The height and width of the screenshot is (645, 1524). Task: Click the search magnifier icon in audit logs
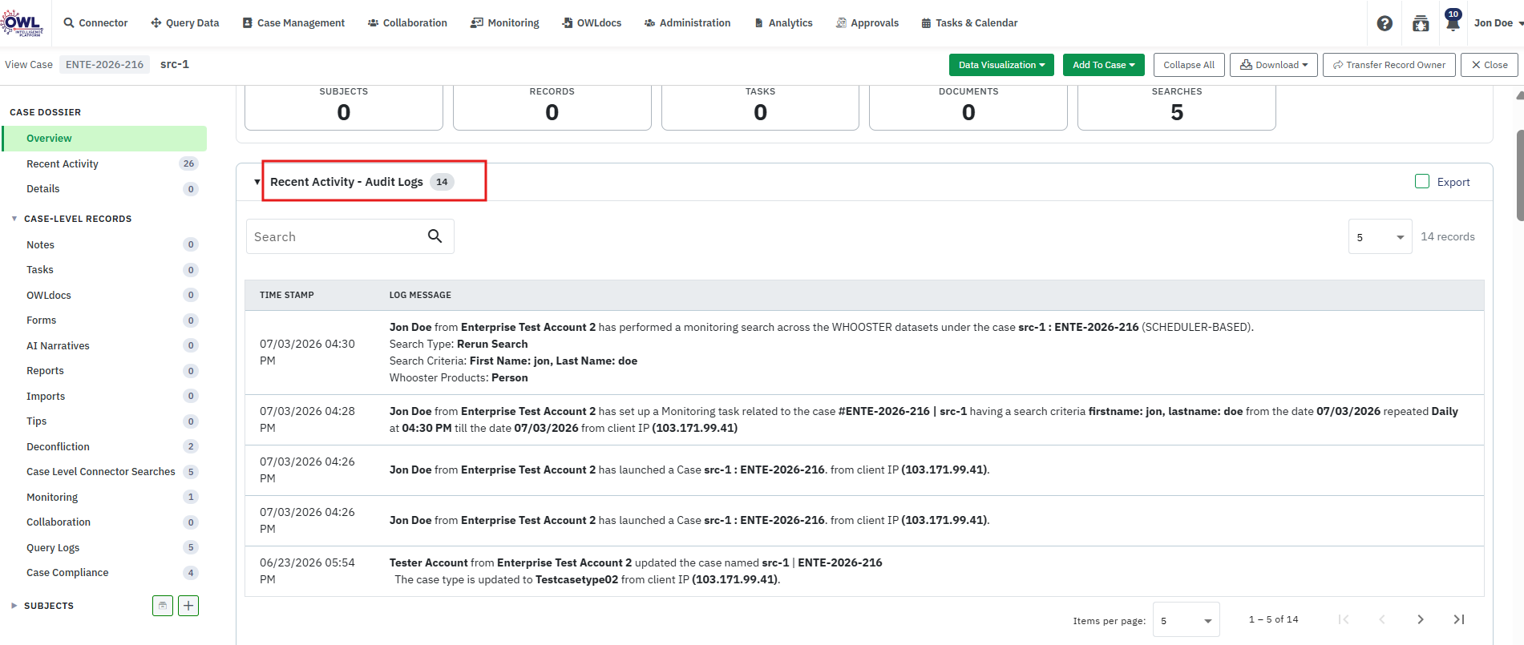click(x=435, y=236)
